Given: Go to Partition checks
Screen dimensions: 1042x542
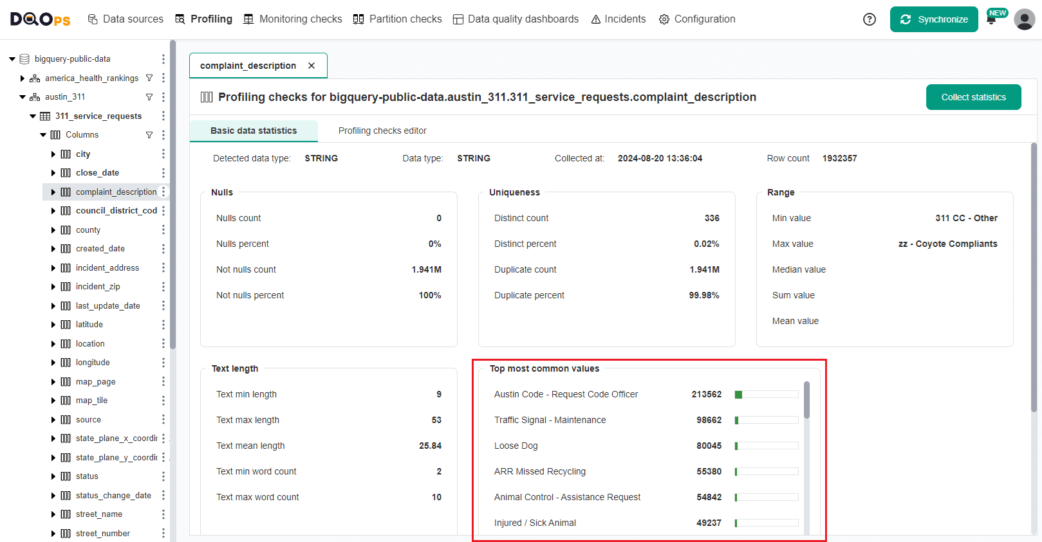Looking at the screenshot, I should (398, 19).
